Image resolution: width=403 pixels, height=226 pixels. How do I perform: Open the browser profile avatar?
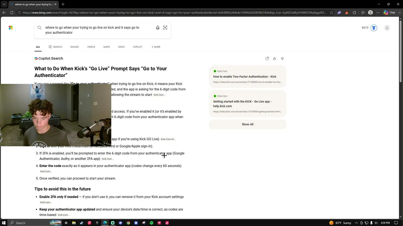(371, 13)
